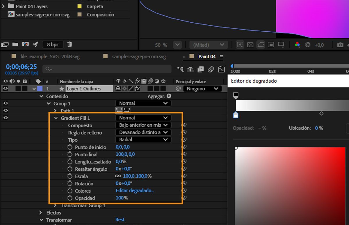The height and width of the screenshot is (225, 349).
Task: Open the Ninguno parent dropdown
Action: click(202, 89)
